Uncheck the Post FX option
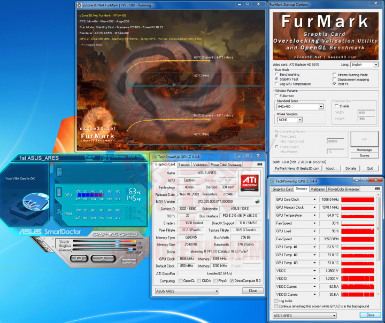Image resolution: width=385 pixels, height=323 pixels. (334, 84)
